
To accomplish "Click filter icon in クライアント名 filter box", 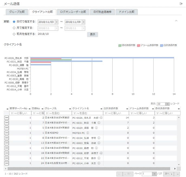I will (x=74, y=113).
